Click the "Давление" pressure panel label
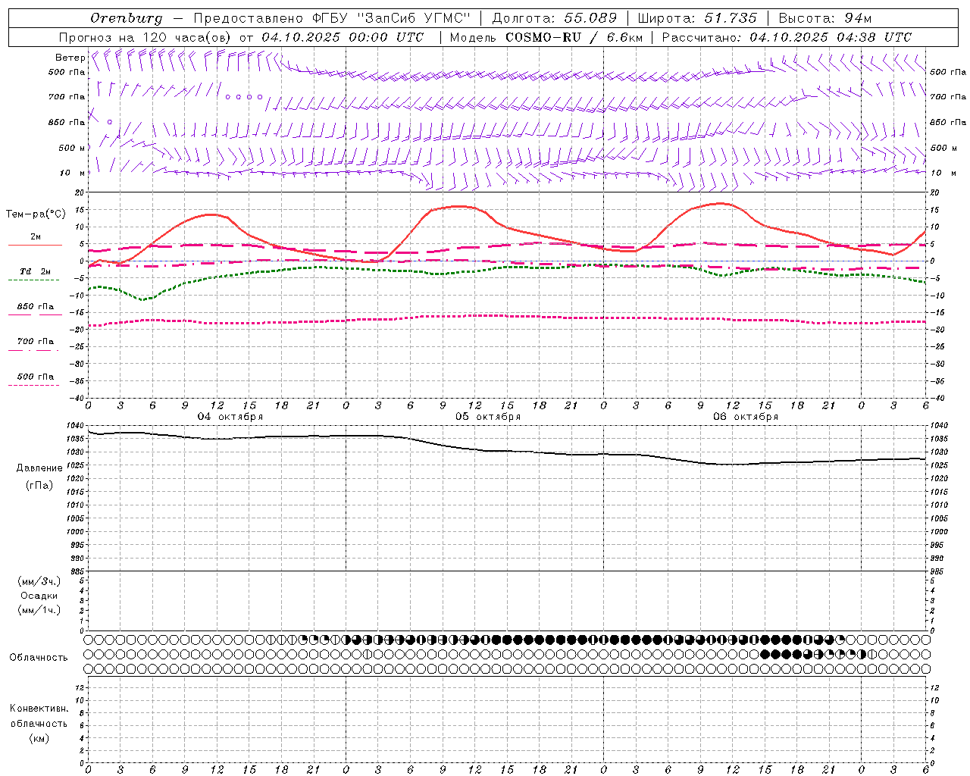This screenshot has height=776, width=970. tap(39, 468)
